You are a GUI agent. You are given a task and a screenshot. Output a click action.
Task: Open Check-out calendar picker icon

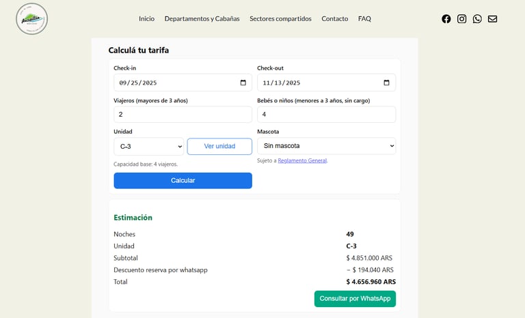point(387,83)
